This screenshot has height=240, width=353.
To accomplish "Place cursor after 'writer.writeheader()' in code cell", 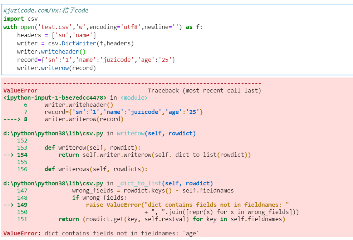I will click(x=86, y=52).
